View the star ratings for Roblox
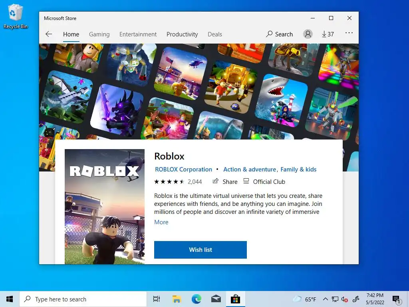 pyautogui.click(x=169, y=182)
